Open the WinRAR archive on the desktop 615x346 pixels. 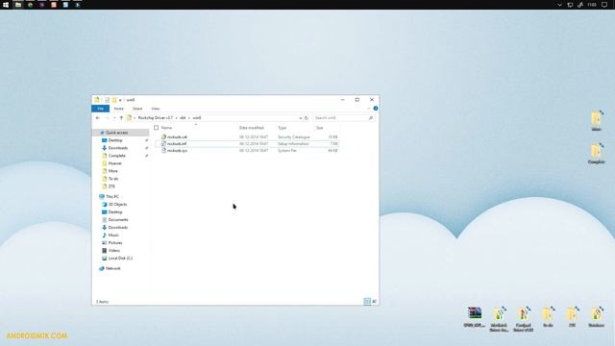click(475, 317)
